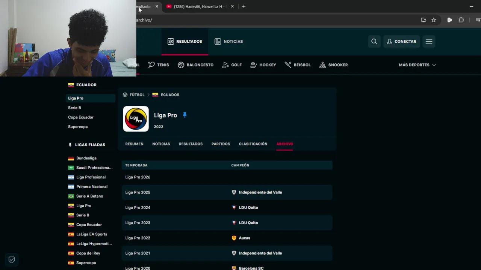Image resolution: width=481 pixels, height=270 pixels.
Task: Open a new browser tab
Action: pos(244,6)
